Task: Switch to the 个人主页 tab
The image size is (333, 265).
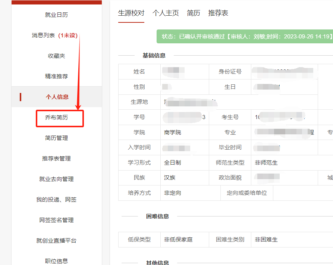Action: [x=166, y=13]
